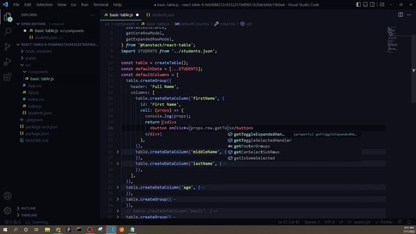The height and width of the screenshot is (234, 416).
Task: Expand the node_modules folder
Action: click(x=22, y=51)
